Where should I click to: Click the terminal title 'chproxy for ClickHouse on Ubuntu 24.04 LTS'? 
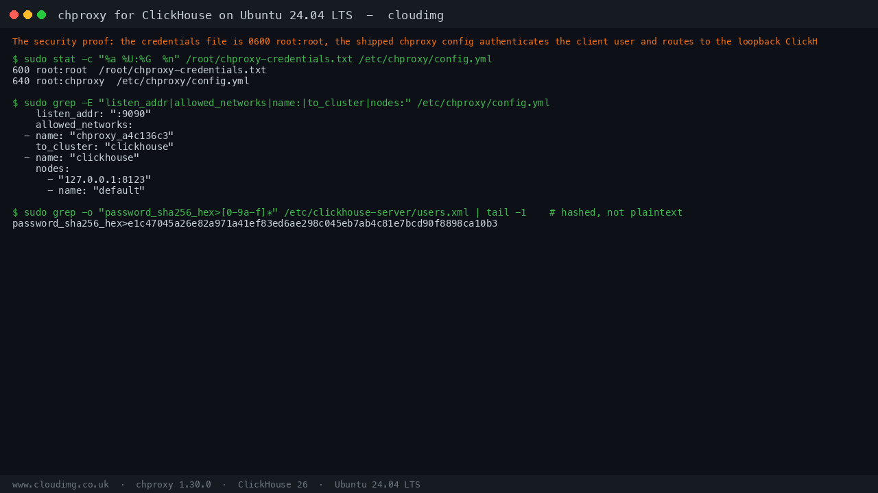click(x=206, y=15)
